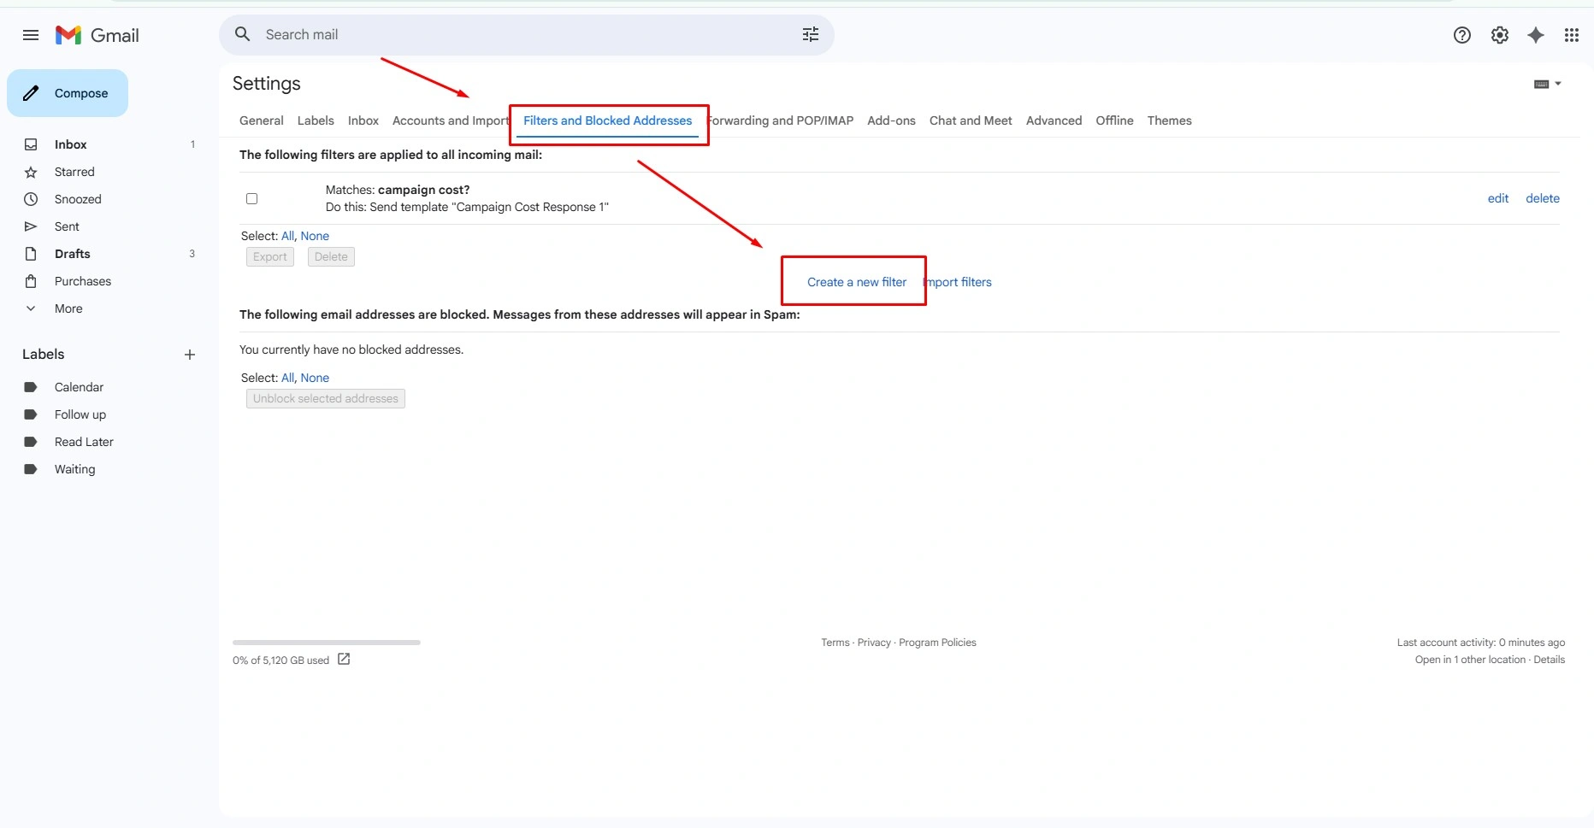Click the Gemini sparkle icon
The image size is (1594, 828).
tap(1536, 35)
